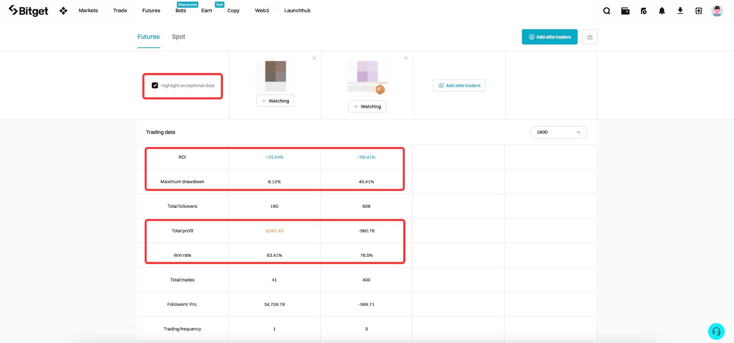Click the Trading frequency row label
The height and width of the screenshot is (343, 734).
click(x=182, y=329)
